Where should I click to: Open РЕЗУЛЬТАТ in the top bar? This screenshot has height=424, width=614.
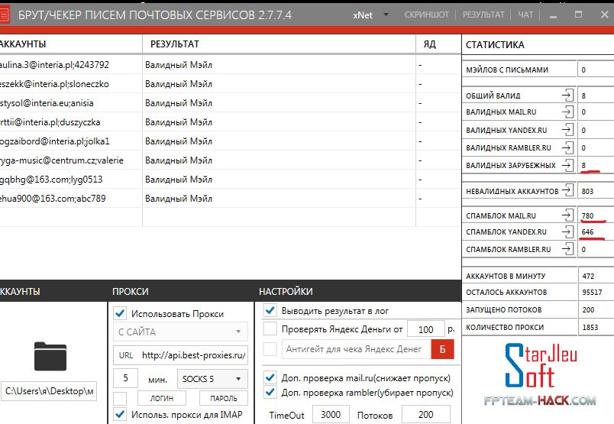point(483,15)
